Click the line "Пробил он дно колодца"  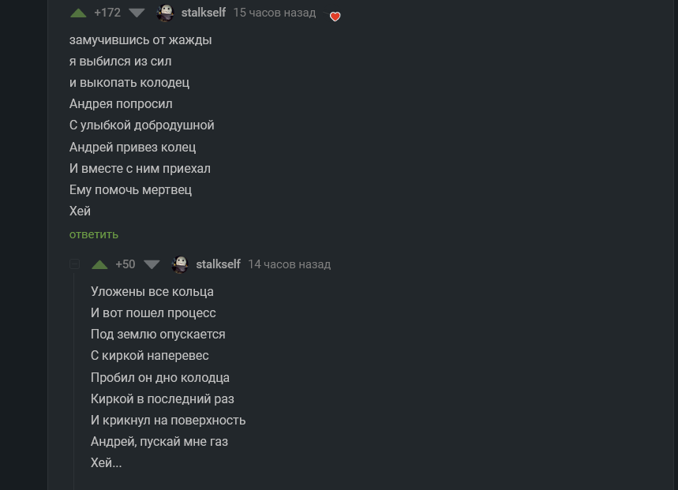pyautogui.click(x=160, y=377)
